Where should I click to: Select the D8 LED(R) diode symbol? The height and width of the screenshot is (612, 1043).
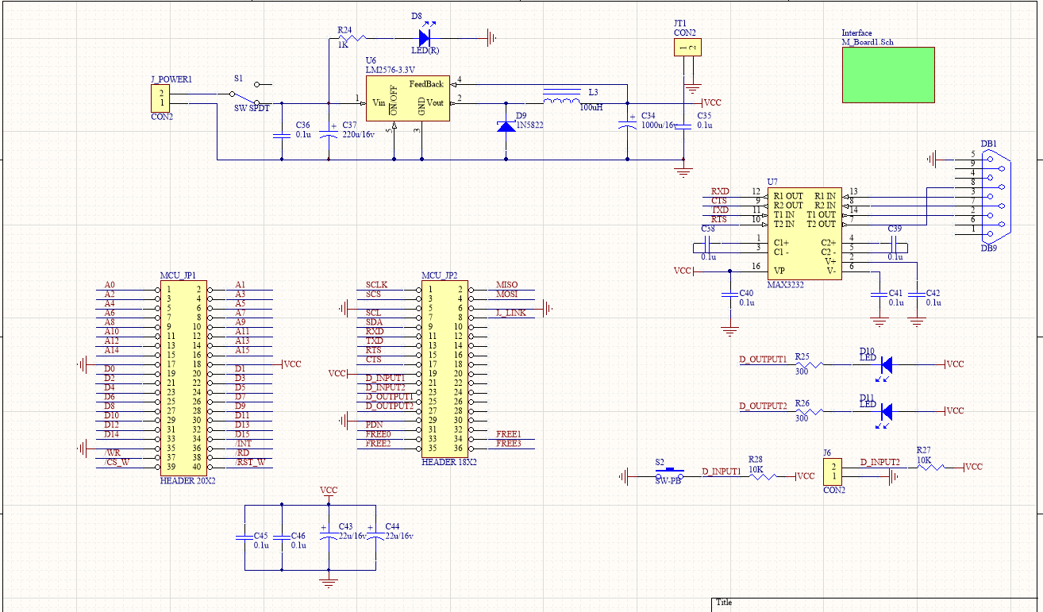(x=425, y=37)
